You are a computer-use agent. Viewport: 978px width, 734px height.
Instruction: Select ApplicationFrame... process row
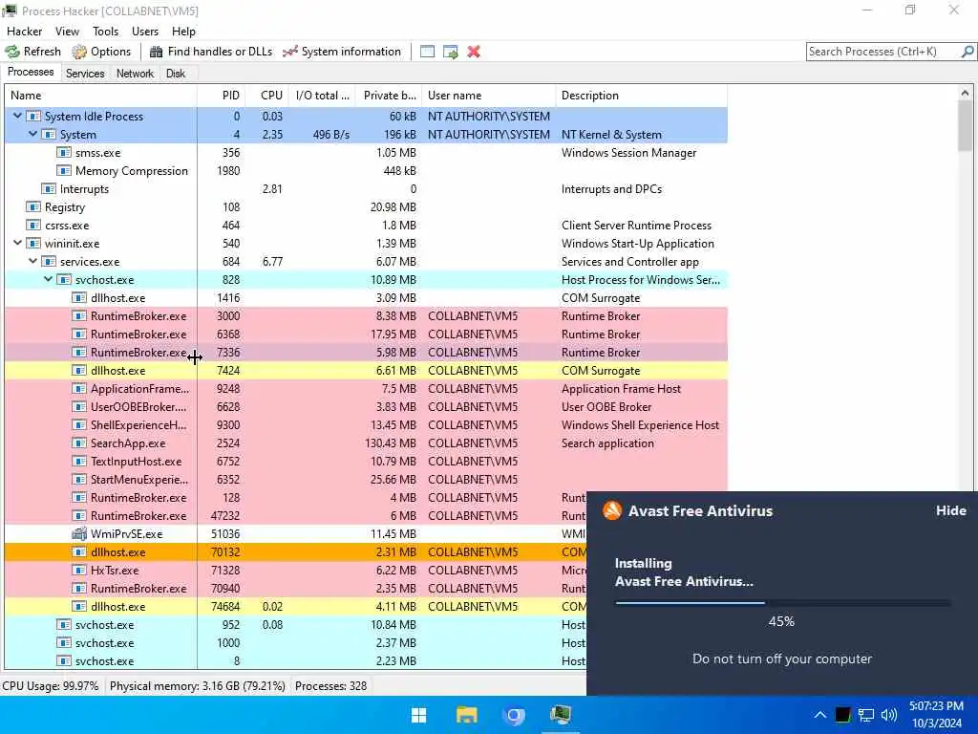tap(366, 388)
